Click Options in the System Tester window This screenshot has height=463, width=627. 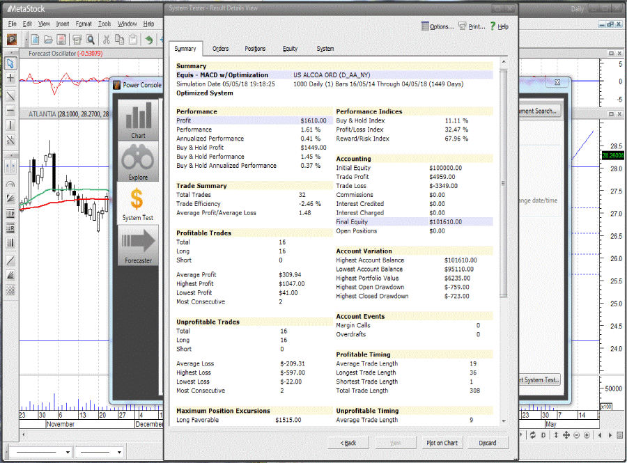(438, 26)
